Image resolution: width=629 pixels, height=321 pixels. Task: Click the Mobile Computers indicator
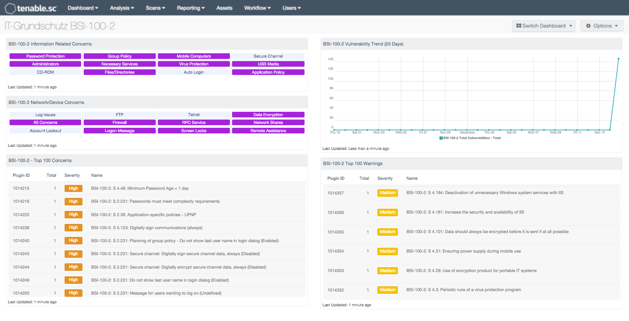[194, 56]
